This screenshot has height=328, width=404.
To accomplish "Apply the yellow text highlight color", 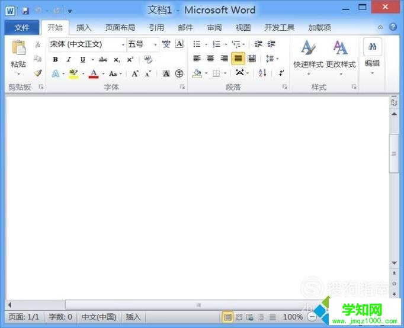I will tap(73, 74).
